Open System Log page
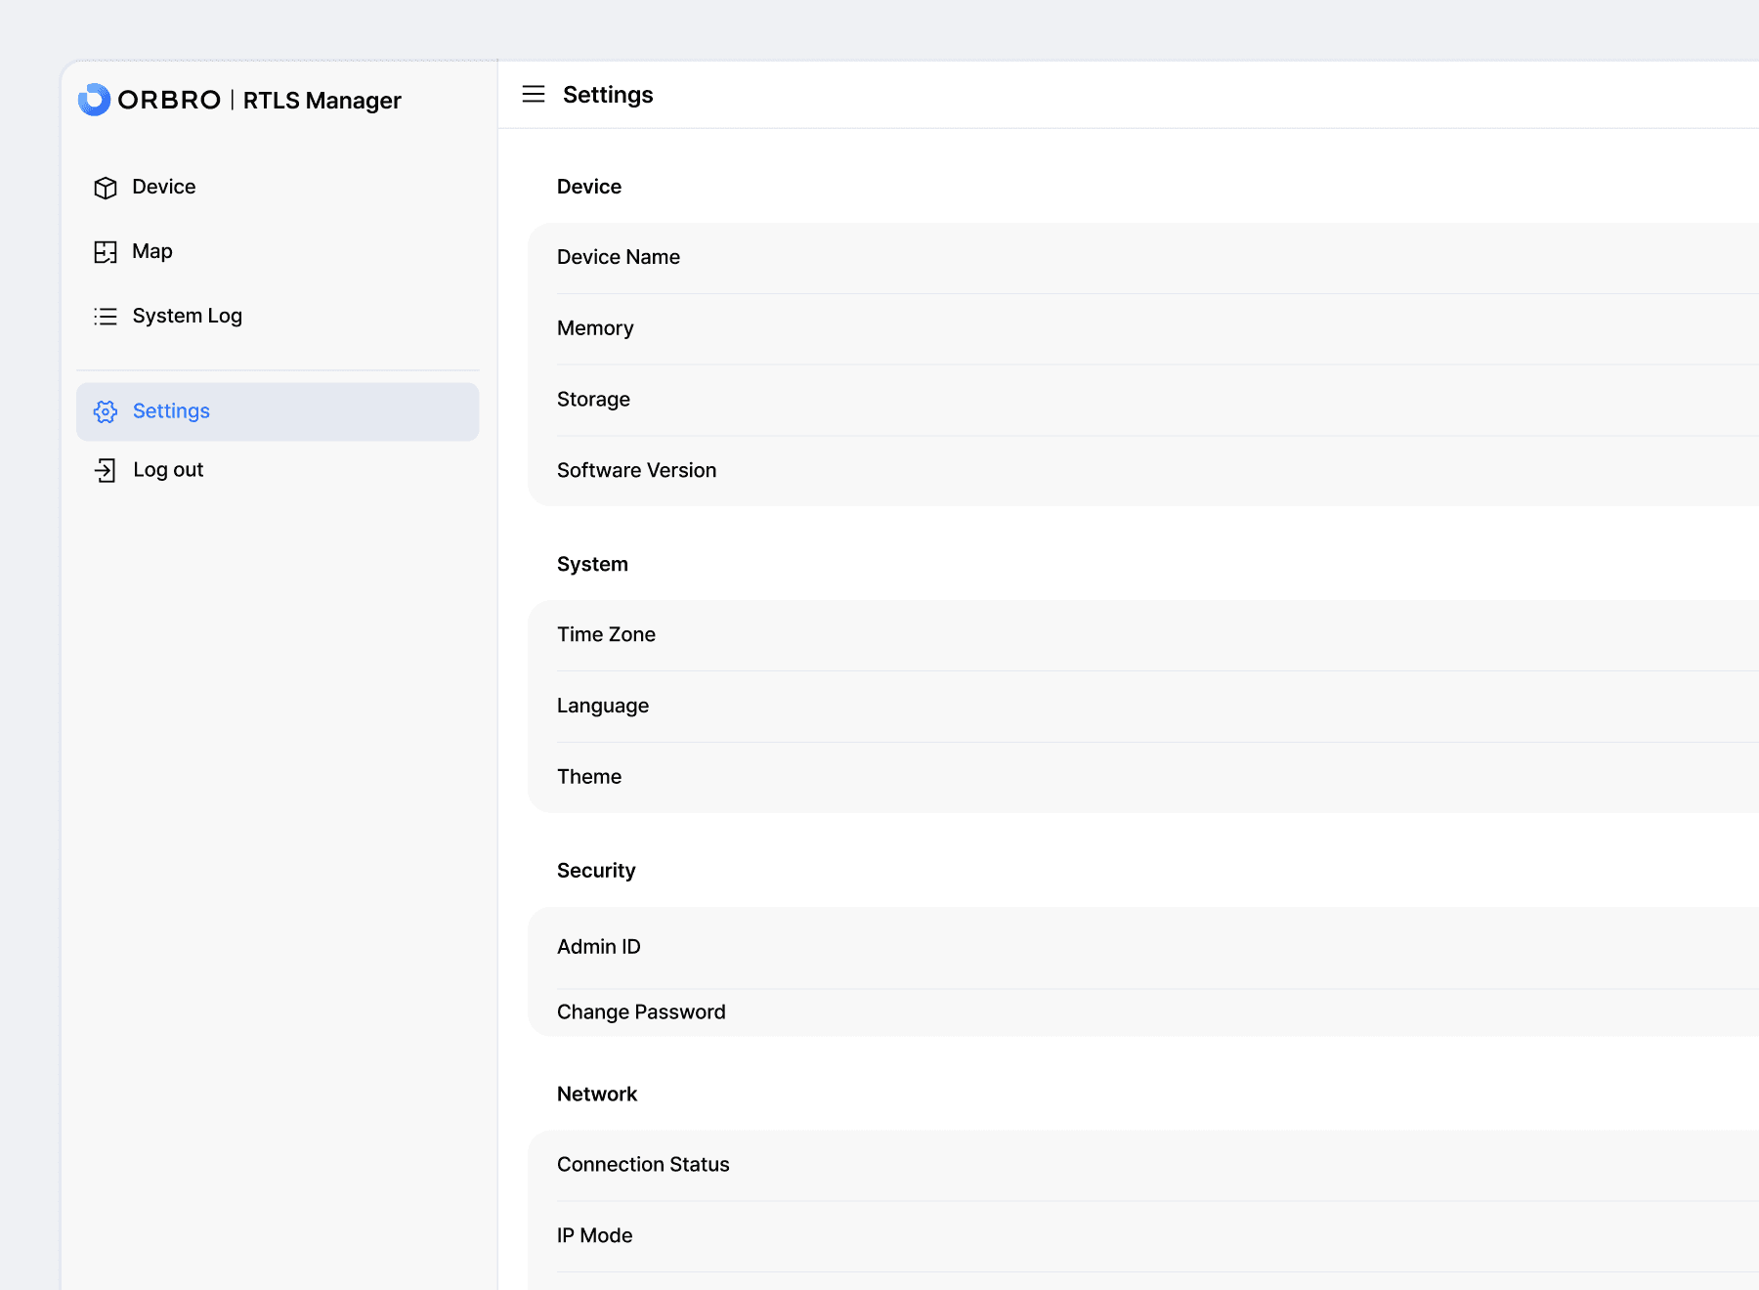 tap(187, 316)
